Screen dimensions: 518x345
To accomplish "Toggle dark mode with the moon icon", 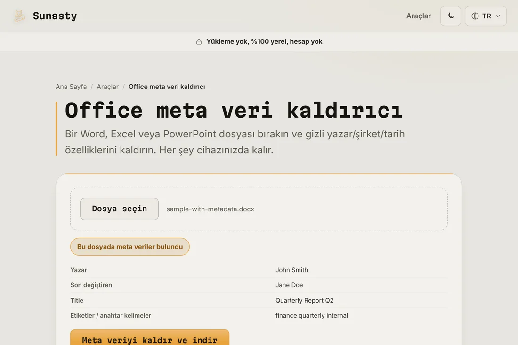I will point(451,16).
